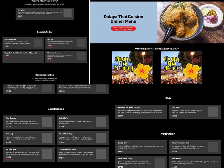Open the Tum Kanoon dish title
This screenshot has width=224, height=168.
(x=11, y=118)
